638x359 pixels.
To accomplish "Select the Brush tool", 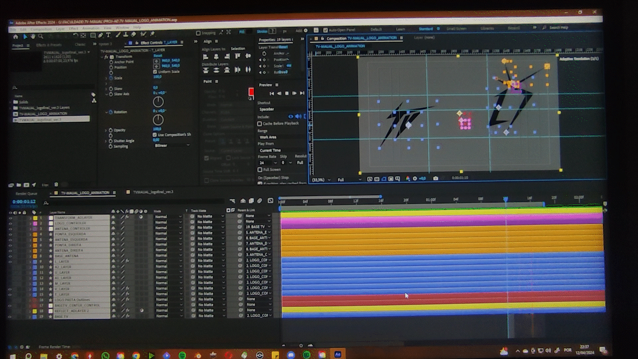I will pyautogui.click(x=119, y=35).
